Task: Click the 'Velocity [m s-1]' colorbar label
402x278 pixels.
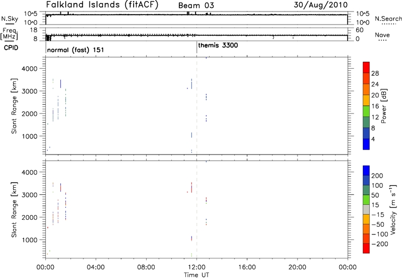Action: click(x=393, y=209)
